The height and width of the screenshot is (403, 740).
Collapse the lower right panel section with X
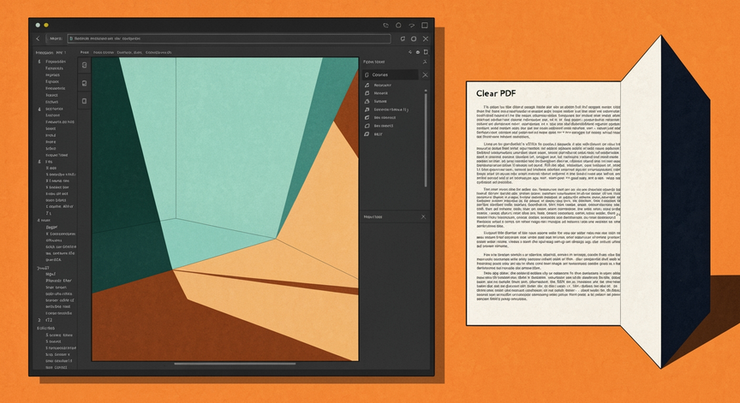[423, 216]
